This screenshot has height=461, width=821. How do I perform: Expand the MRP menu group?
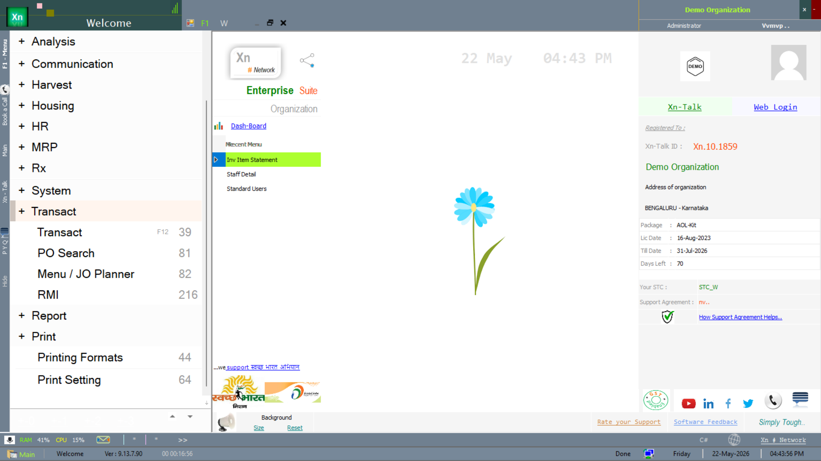tap(22, 147)
